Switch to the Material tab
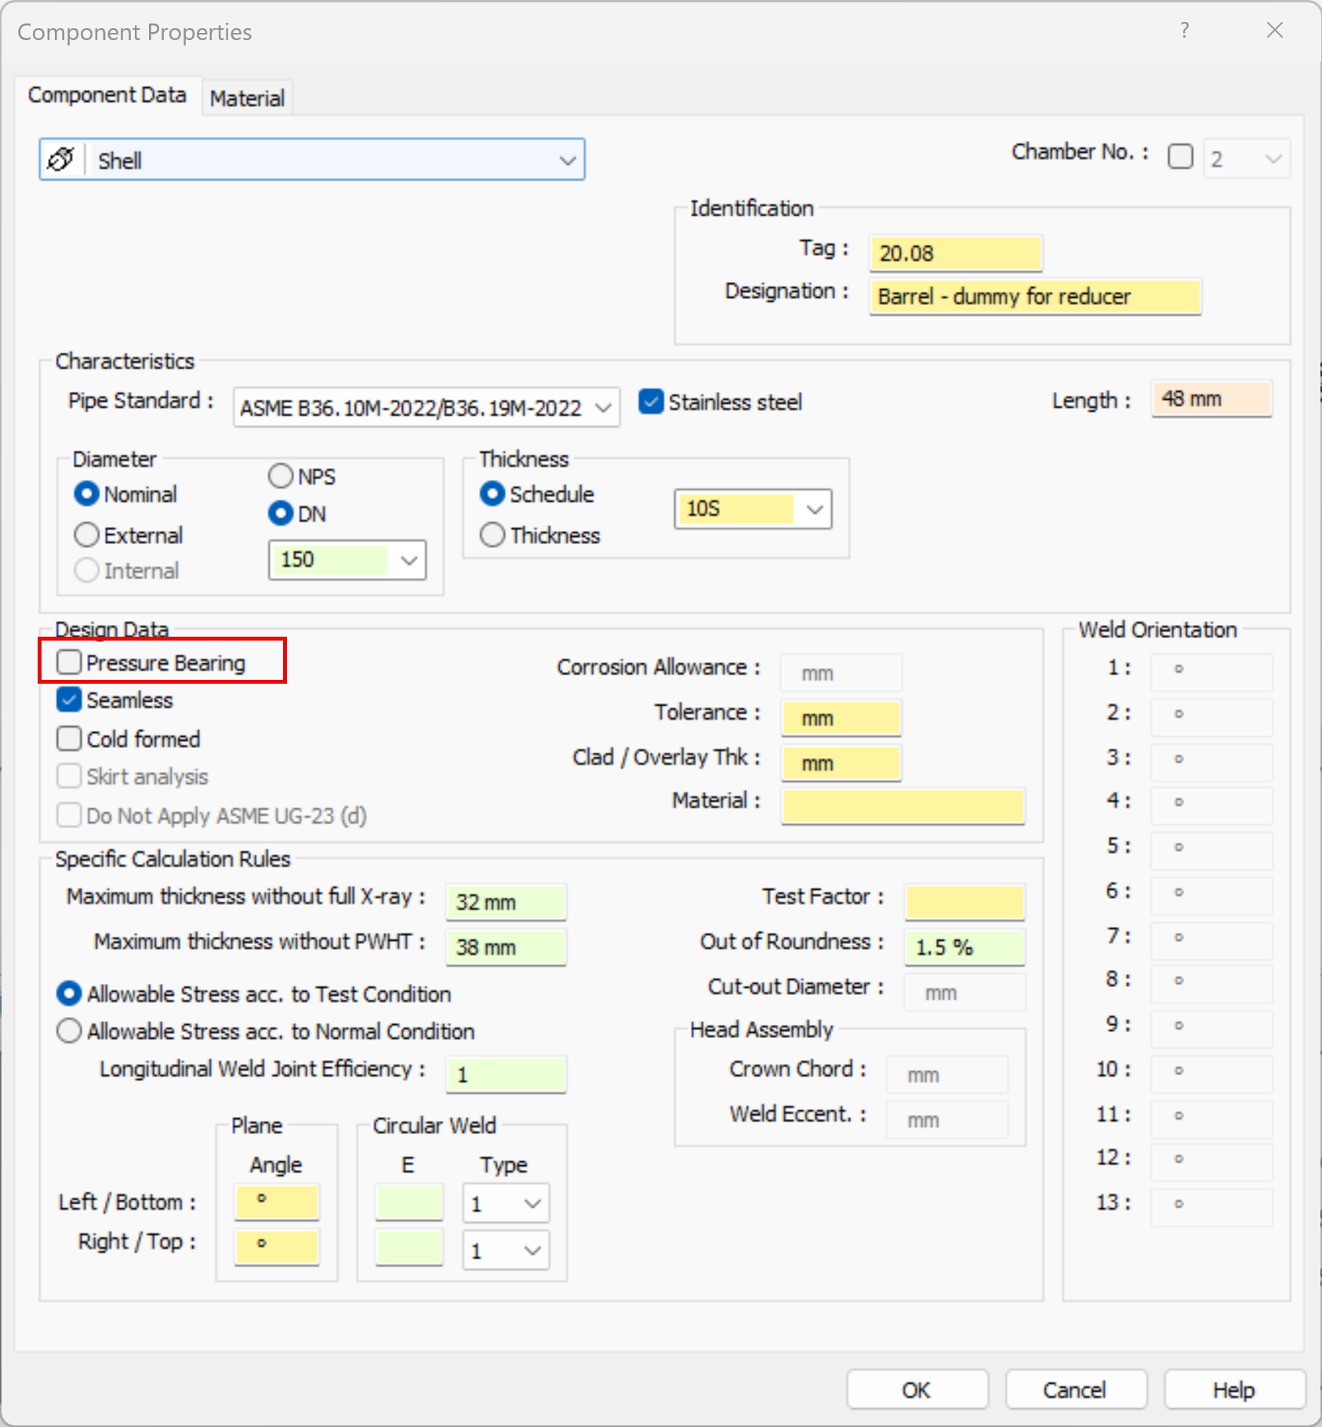Image resolution: width=1322 pixels, height=1427 pixels. click(x=247, y=98)
